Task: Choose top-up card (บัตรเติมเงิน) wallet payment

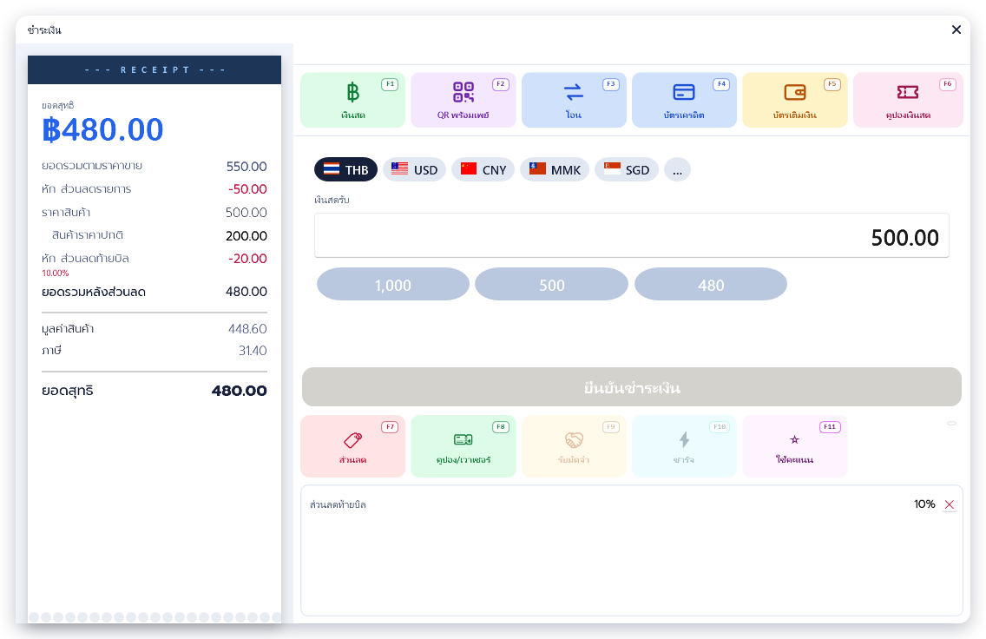Action: (795, 100)
